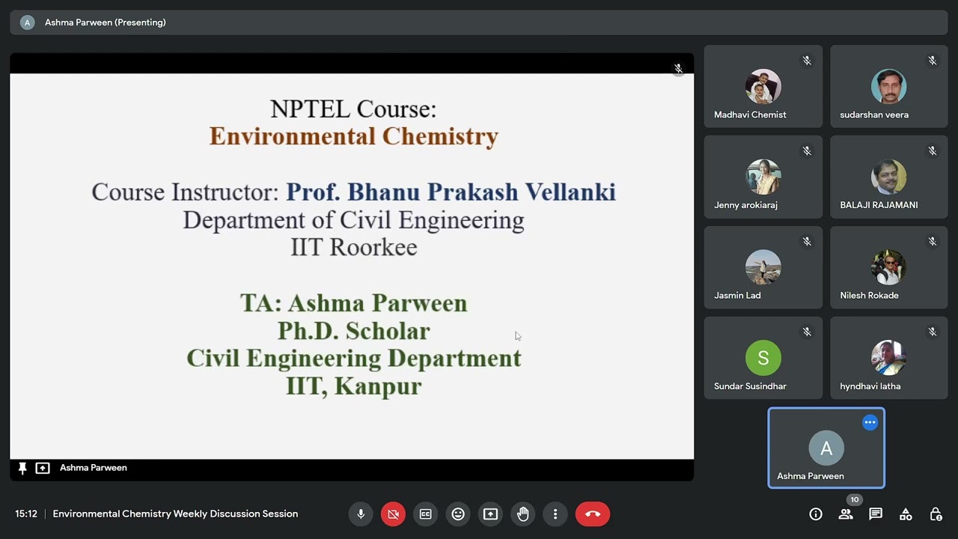Open the more options menu
This screenshot has width=958, height=539.
pos(555,514)
